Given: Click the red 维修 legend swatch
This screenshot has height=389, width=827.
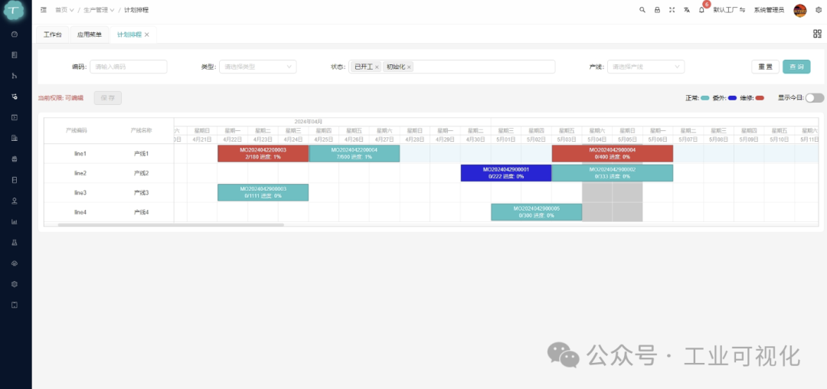Looking at the screenshot, I should (x=760, y=98).
